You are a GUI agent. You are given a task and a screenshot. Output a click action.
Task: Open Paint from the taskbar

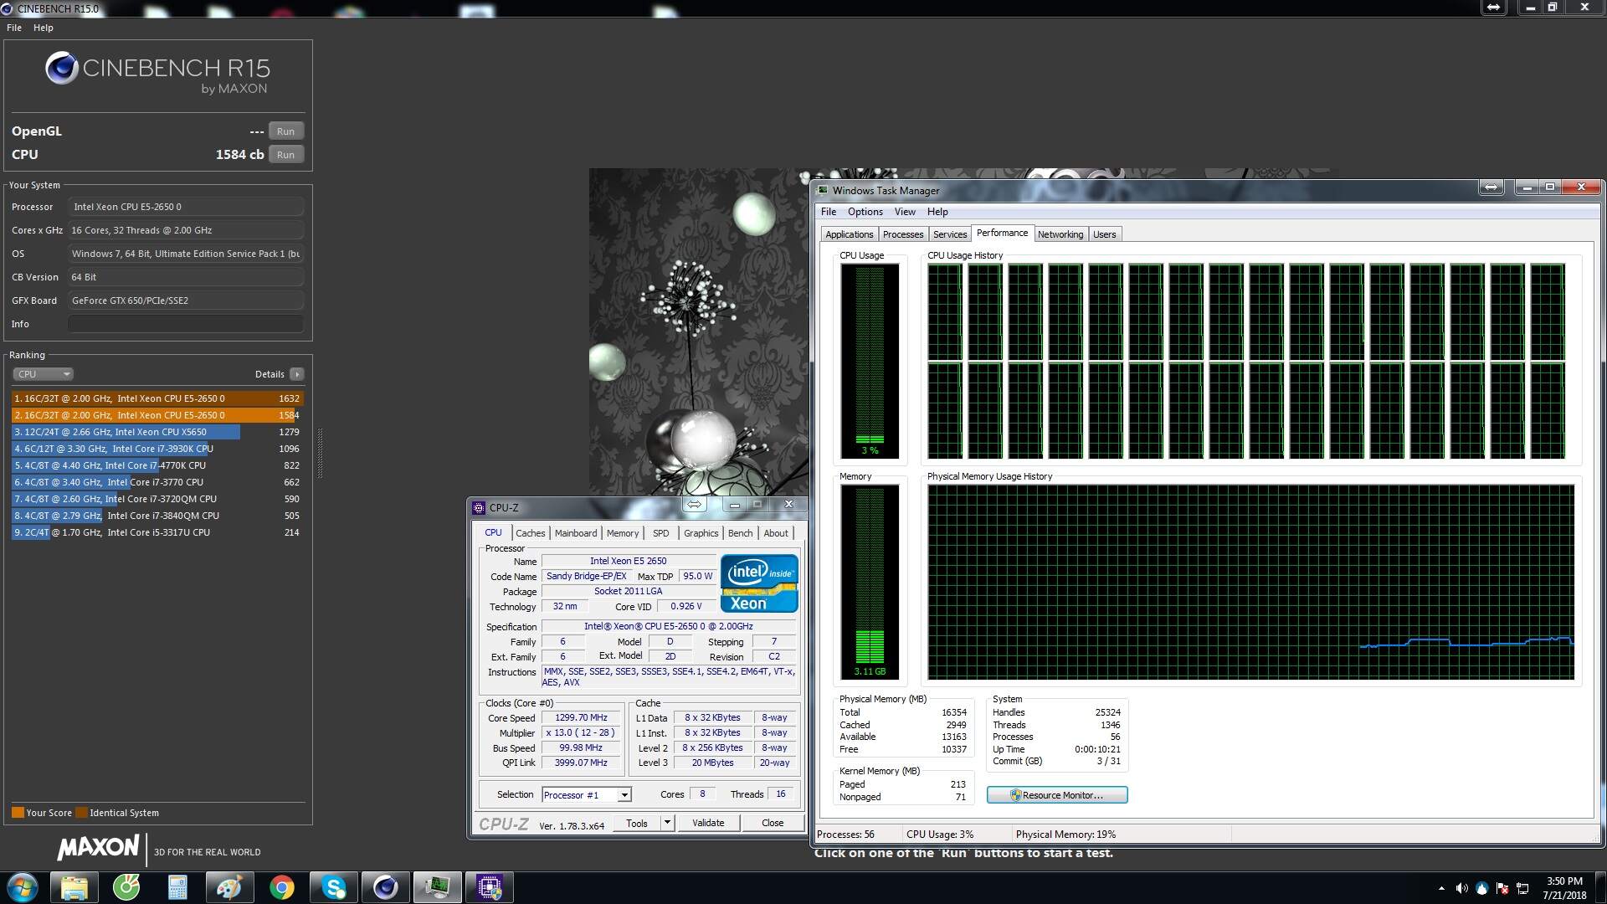pyautogui.click(x=228, y=886)
